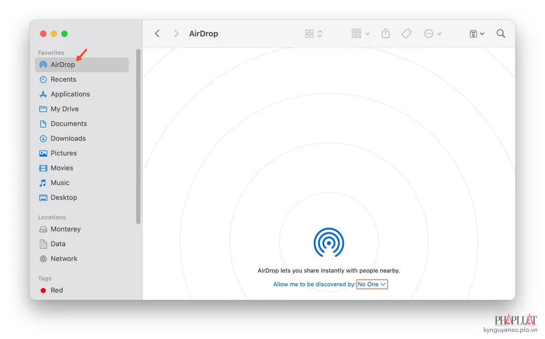Image resolution: width=545 pixels, height=339 pixels.
Task: Open Network under Locations
Action: pyautogui.click(x=63, y=258)
